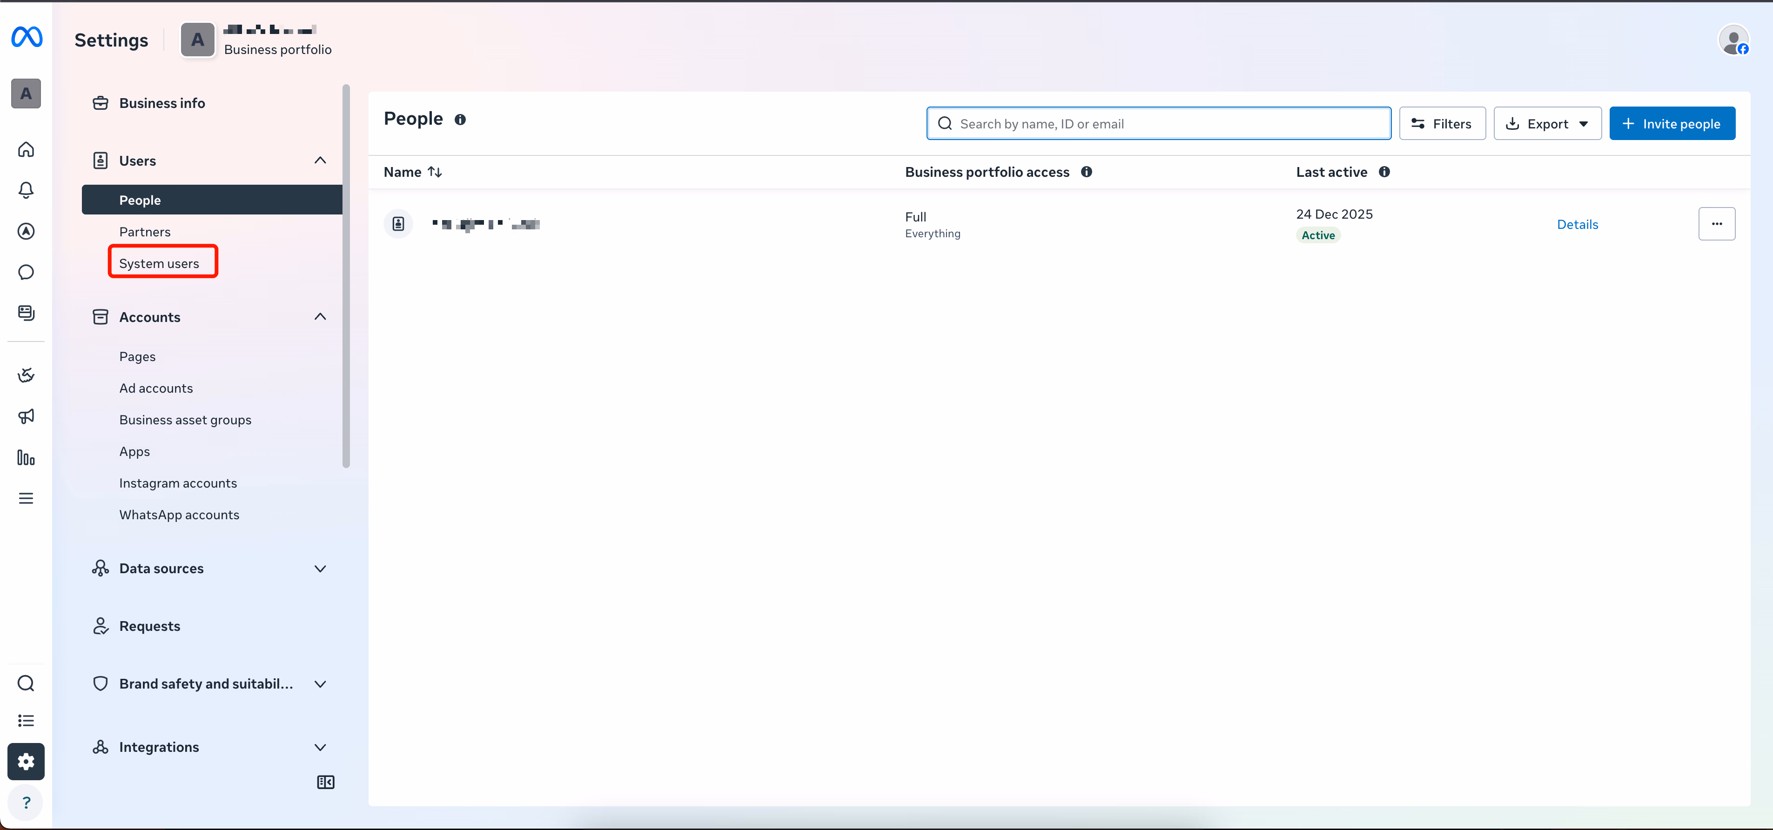This screenshot has height=830, width=1773.
Task: Expand the Data sources section
Action: click(320, 569)
